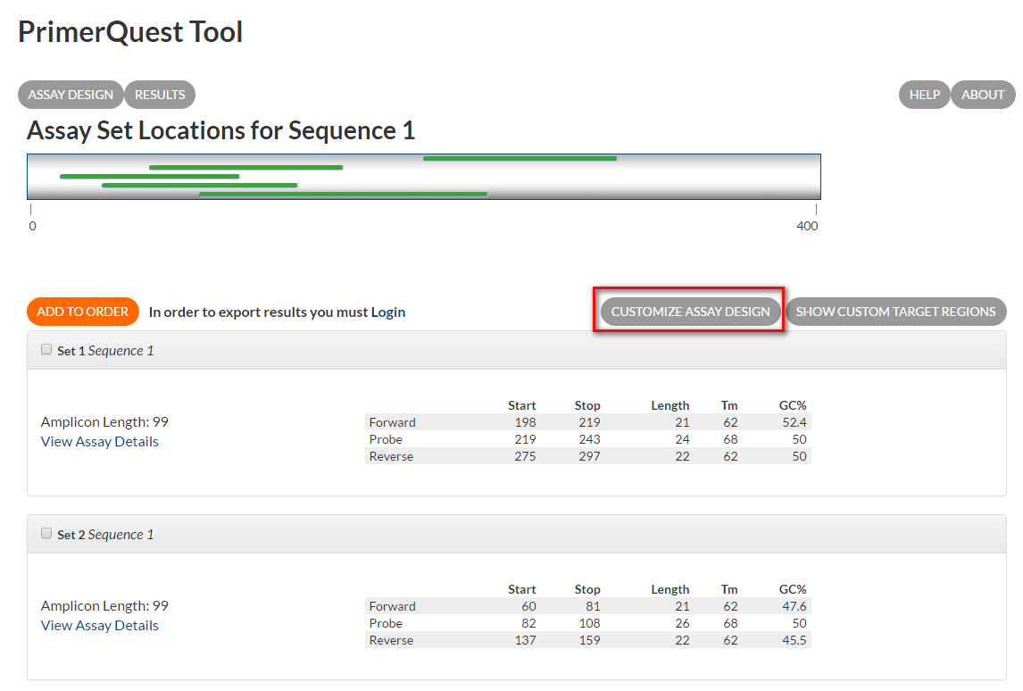Check the Set 2 Sequence 1 checkbox
The image size is (1023, 691).
pos(46,534)
